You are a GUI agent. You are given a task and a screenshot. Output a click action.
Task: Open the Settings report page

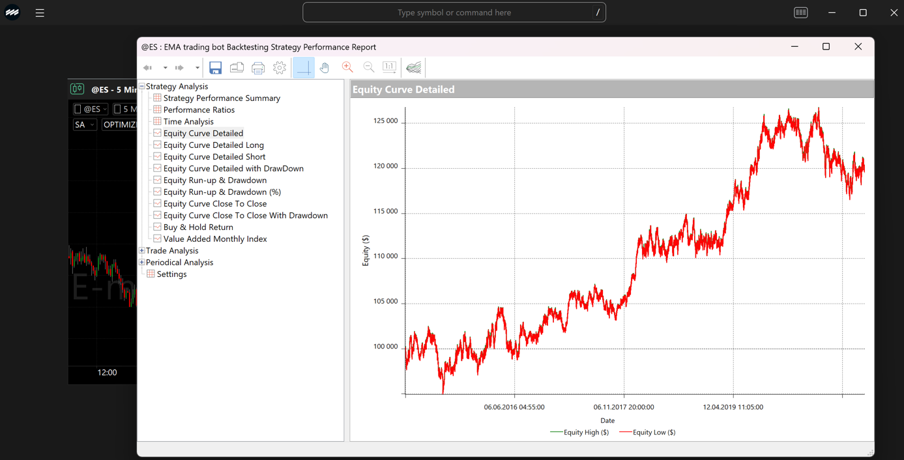tap(171, 274)
